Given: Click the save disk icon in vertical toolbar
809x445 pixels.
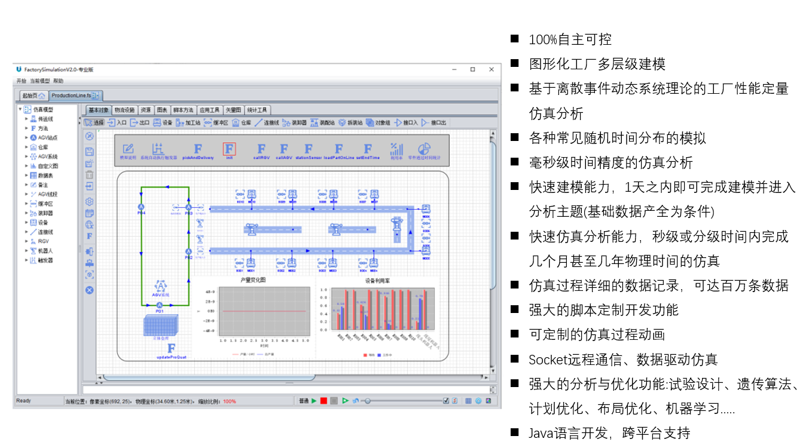Looking at the screenshot, I should (89, 151).
